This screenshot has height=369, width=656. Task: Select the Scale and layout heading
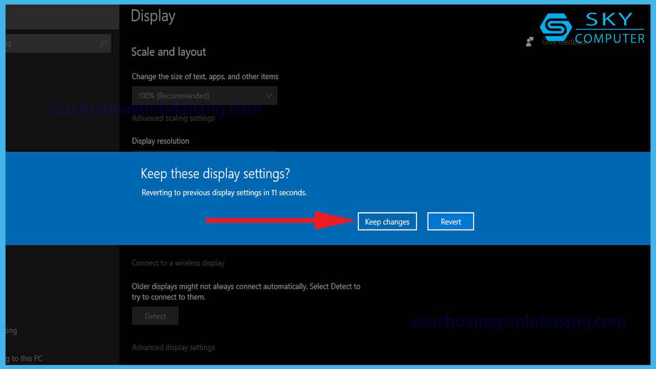(169, 52)
